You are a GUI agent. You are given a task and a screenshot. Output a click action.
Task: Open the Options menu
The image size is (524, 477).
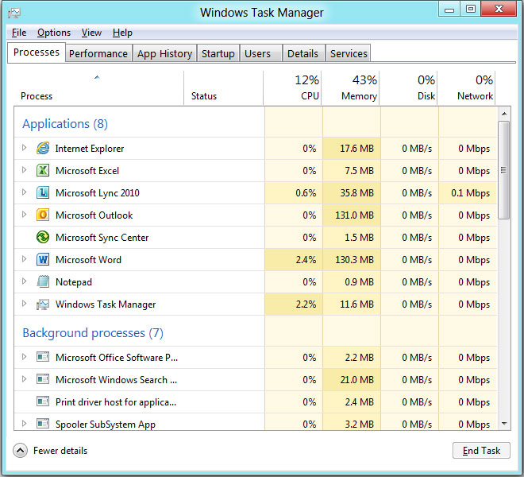tap(54, 33)
